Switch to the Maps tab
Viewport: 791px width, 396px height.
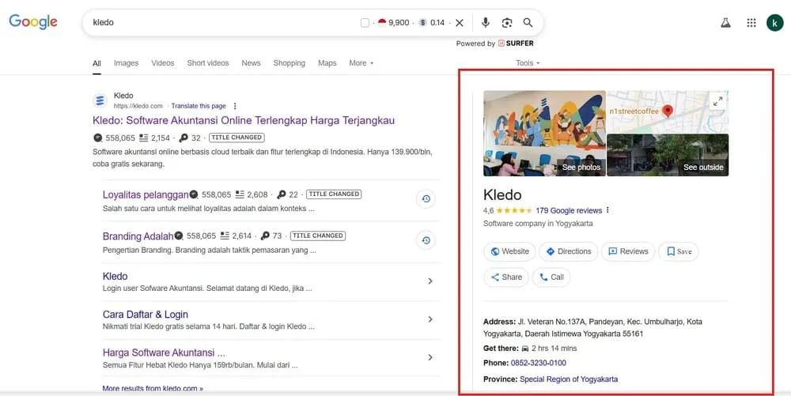(327, 63)
